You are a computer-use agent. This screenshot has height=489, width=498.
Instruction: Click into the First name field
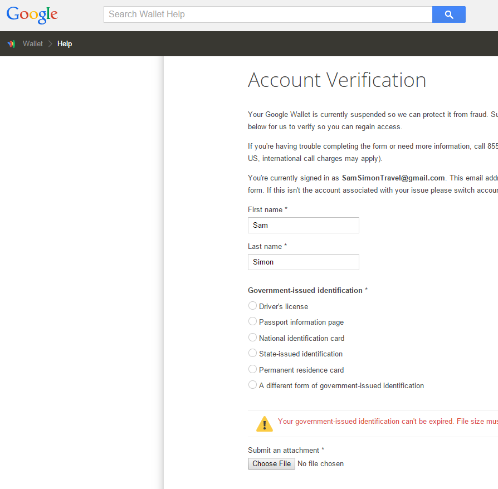[x=303, y=226]
